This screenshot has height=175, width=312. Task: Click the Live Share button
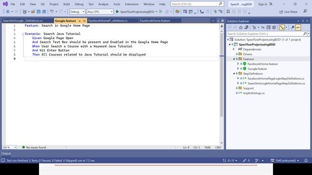(x=288, y=12)
